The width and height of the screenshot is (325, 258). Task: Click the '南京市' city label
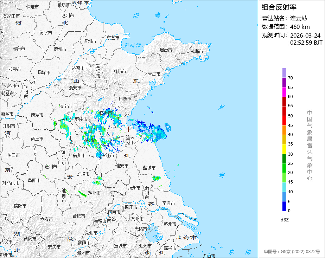tap(114, 212)
